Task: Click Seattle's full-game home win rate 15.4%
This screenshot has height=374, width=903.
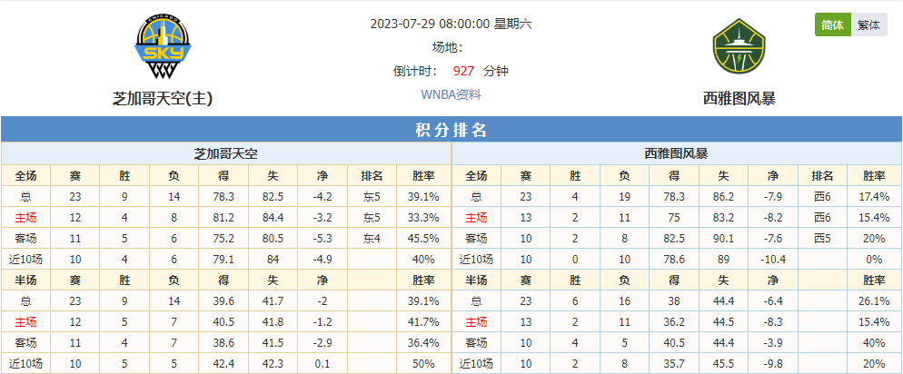Action: tap(874, 218)
